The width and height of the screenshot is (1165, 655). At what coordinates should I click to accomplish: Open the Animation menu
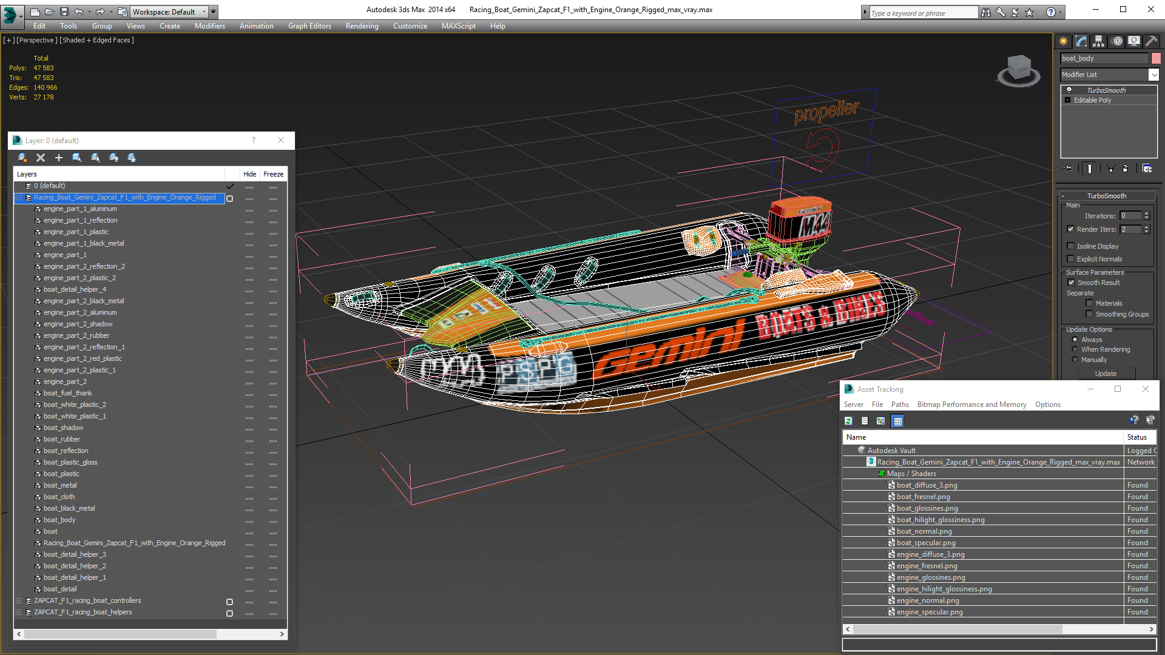point(256,26)
